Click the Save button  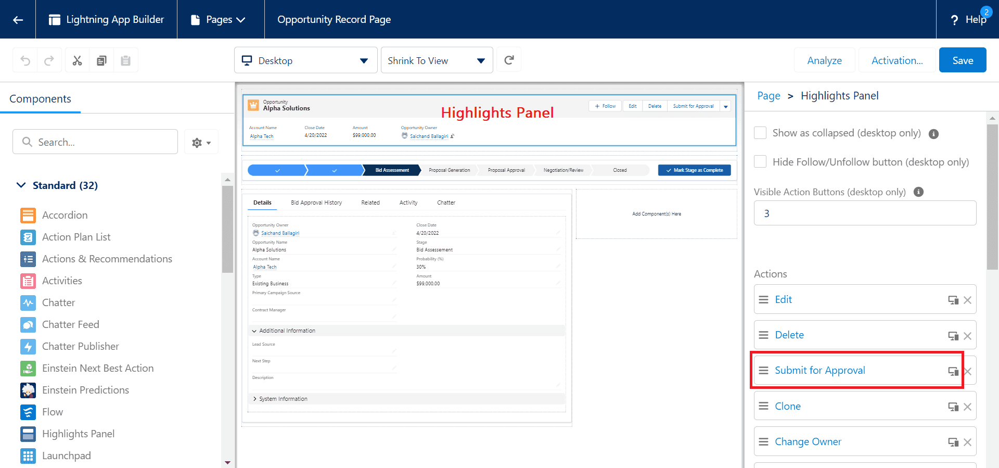(963, 60)
